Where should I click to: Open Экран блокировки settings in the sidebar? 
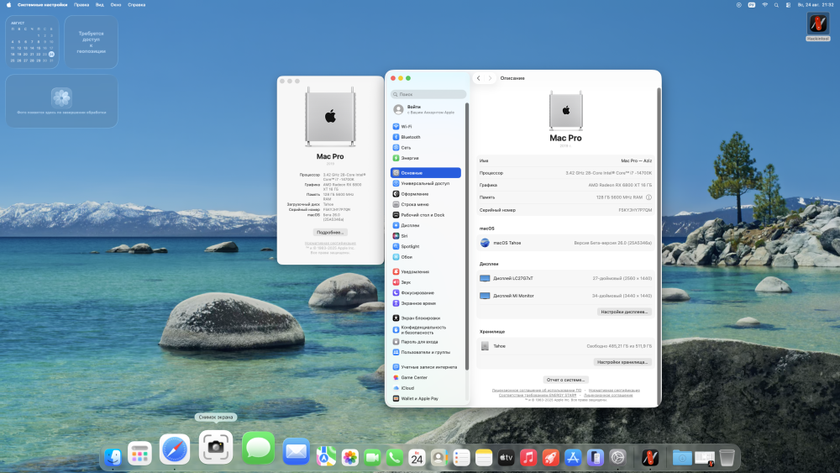(426, 318)
